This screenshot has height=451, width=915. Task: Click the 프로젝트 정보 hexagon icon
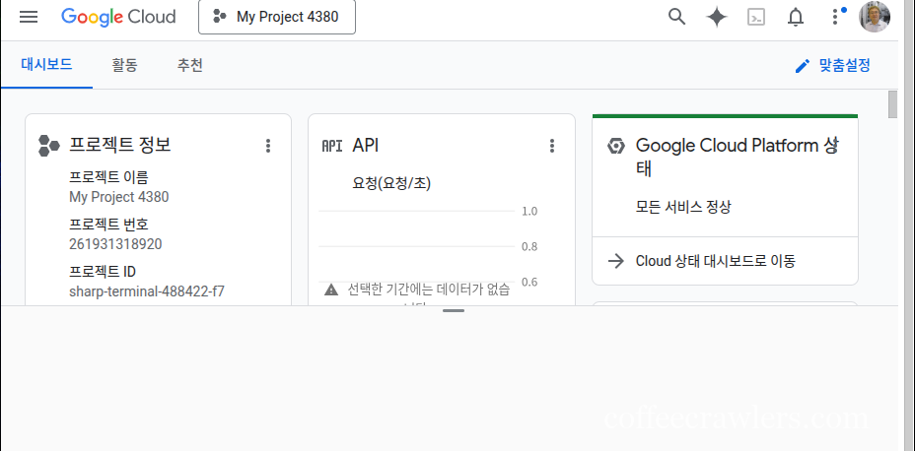pyautogui.click(x=49, y=146)
